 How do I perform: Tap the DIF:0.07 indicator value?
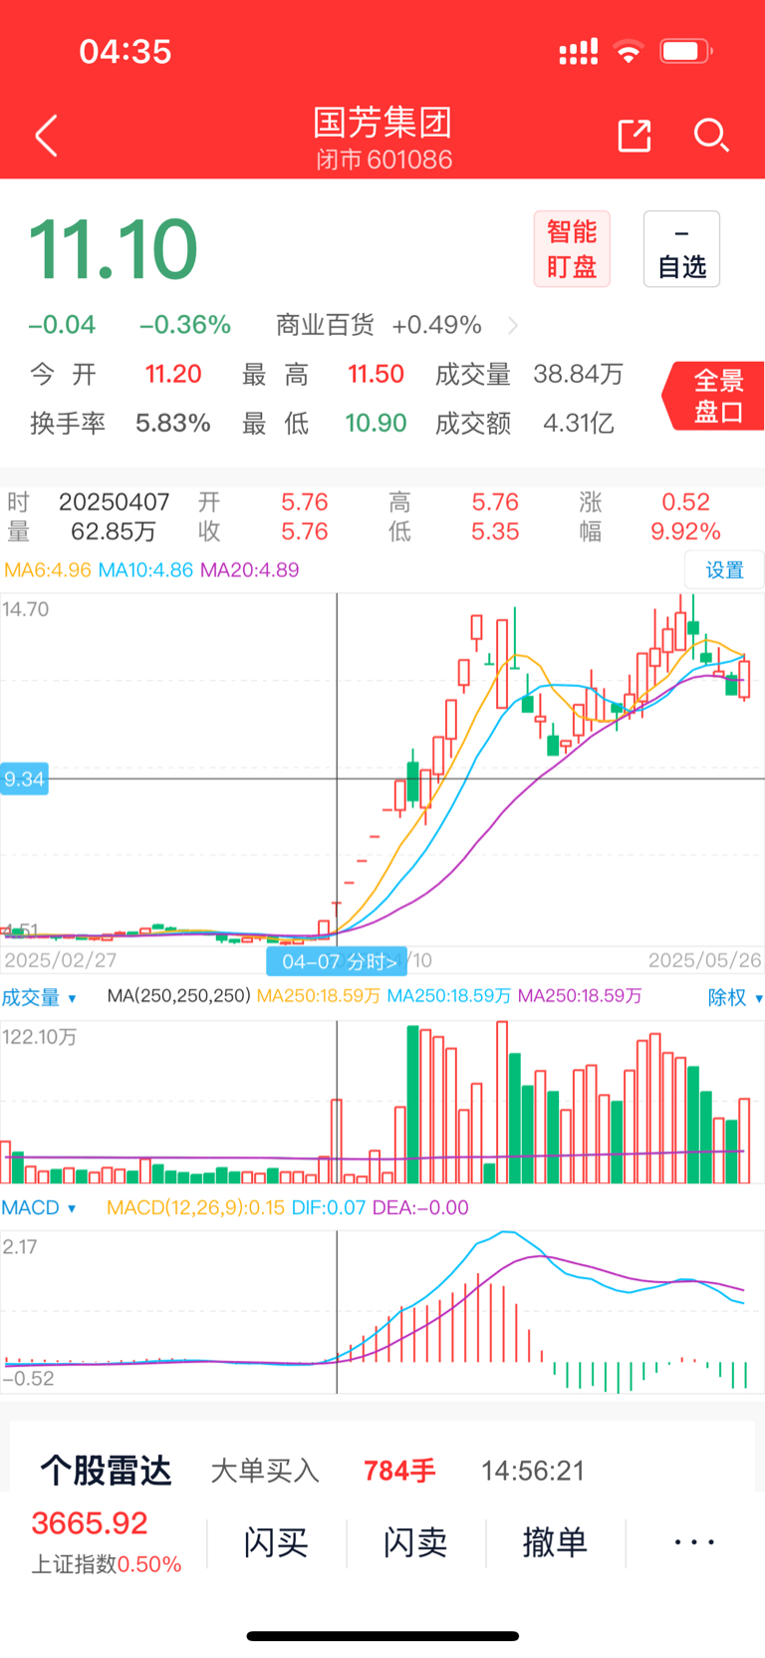click(x=328, y=1207)
